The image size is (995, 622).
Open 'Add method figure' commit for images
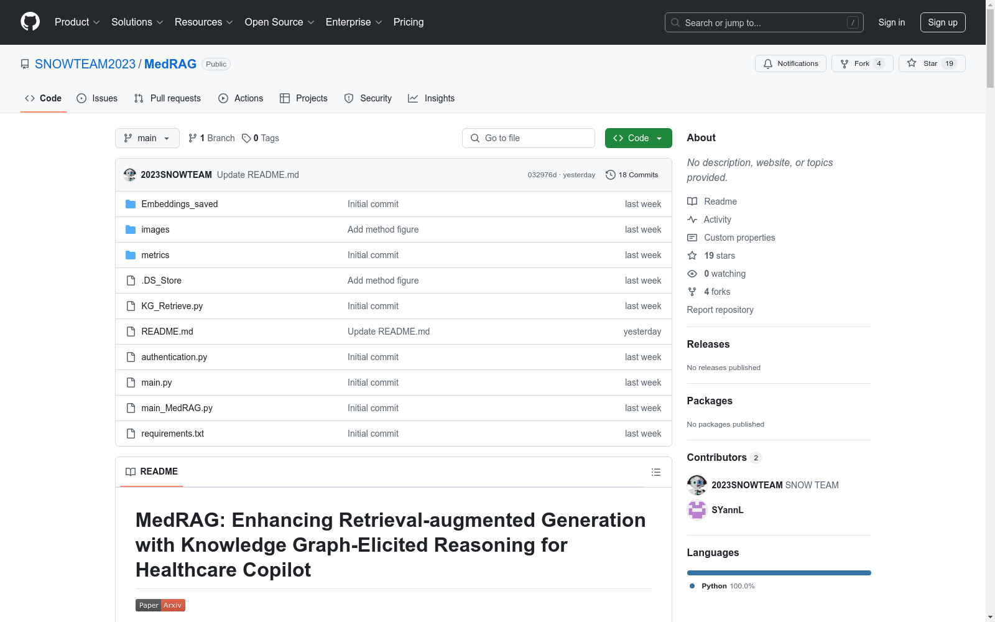[x=383, y=230]
